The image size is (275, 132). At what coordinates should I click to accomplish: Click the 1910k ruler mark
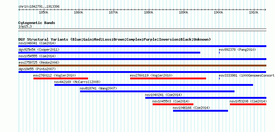click(x=254, y=13)
